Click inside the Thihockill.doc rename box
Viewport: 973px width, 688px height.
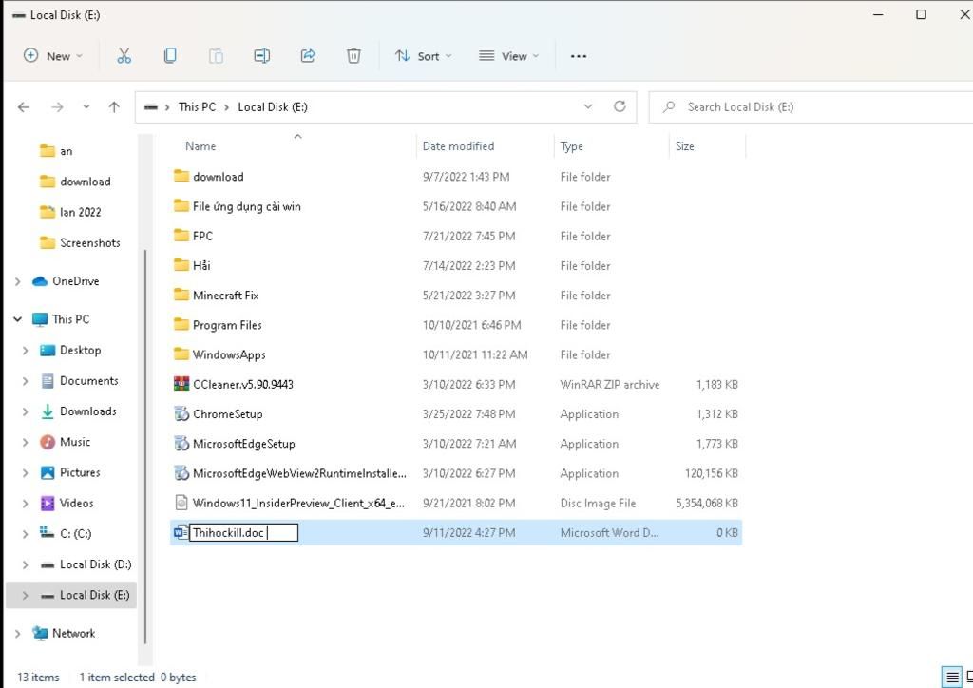(243, 533)
